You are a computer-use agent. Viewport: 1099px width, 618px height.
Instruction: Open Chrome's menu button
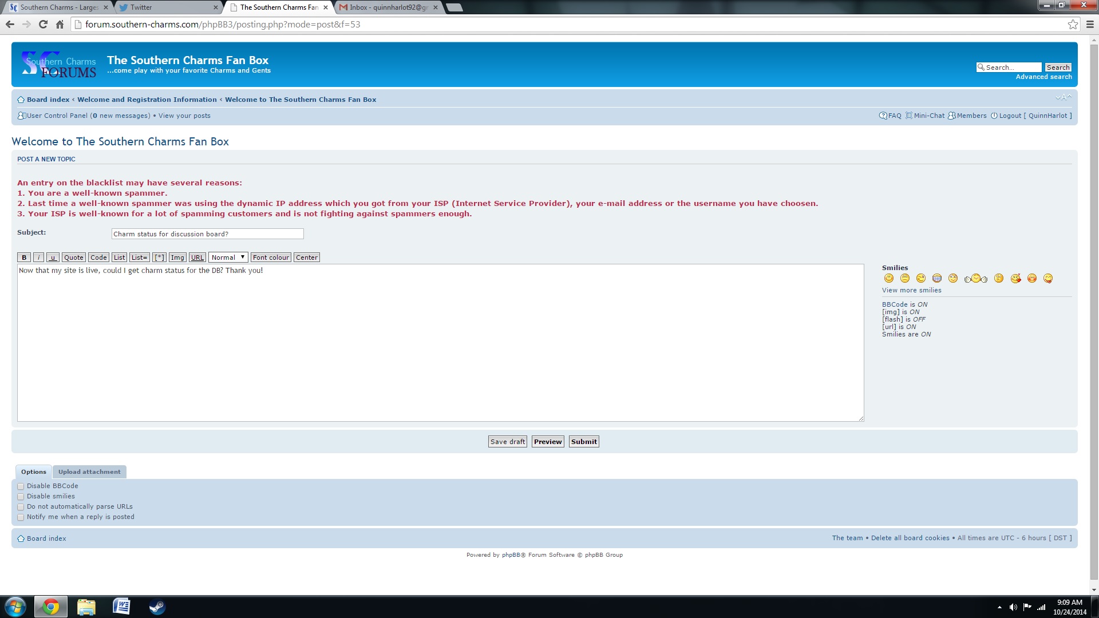[1089, 25]
